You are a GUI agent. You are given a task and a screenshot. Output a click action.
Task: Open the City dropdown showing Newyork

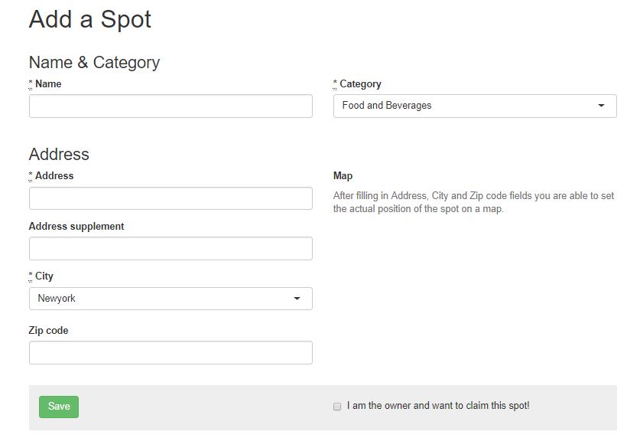[171, 299]
